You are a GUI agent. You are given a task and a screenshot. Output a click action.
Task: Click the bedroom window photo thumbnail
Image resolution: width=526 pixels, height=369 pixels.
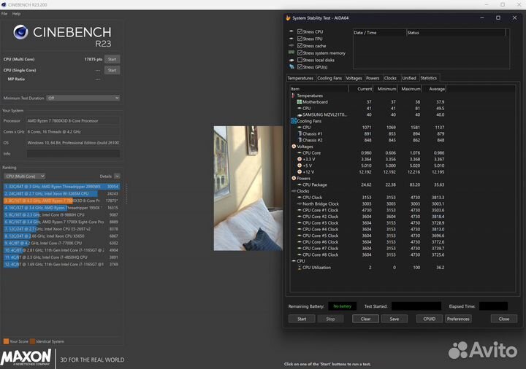coord(248,188)
